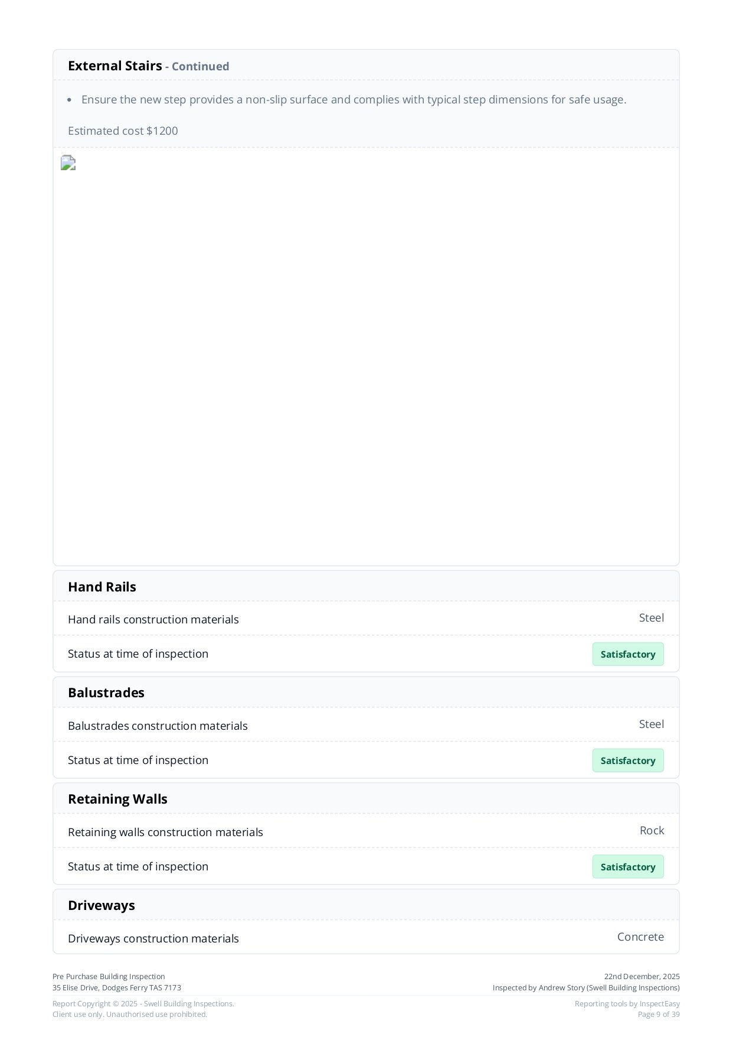Click the Steel value in Hand Rails
Viewport: 733px width, 1037px height.
point(651,618)
